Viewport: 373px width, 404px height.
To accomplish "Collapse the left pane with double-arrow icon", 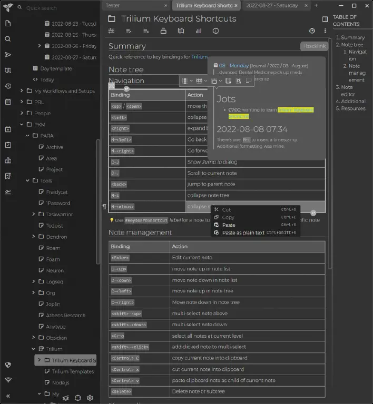I will (x=8, y=396).
